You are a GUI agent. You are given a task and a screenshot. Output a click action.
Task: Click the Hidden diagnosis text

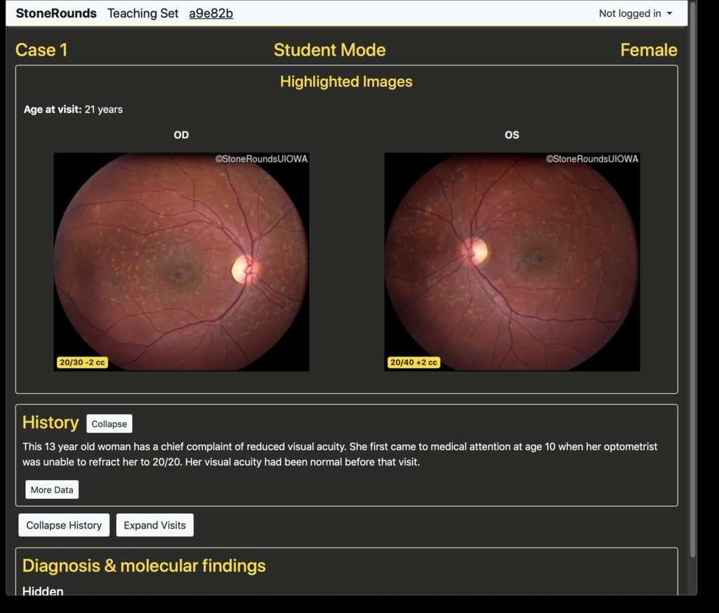[x=43, y=591]
